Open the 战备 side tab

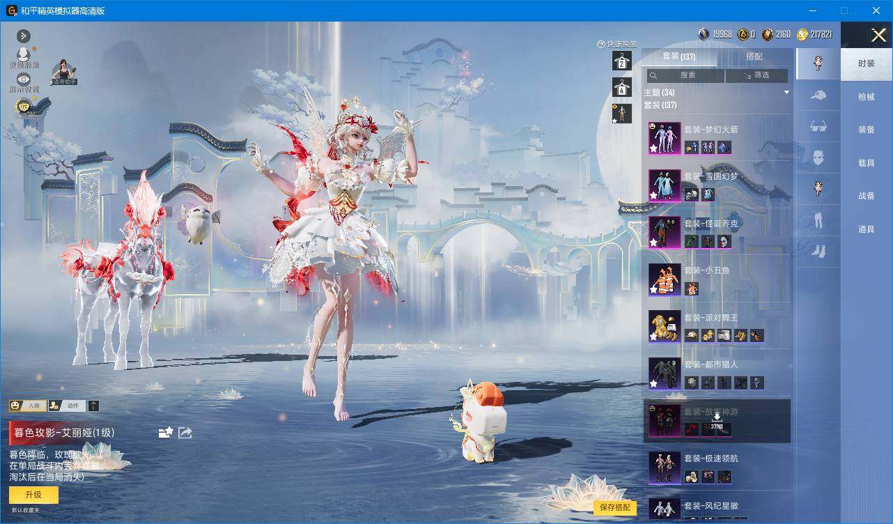click(867, 196)
